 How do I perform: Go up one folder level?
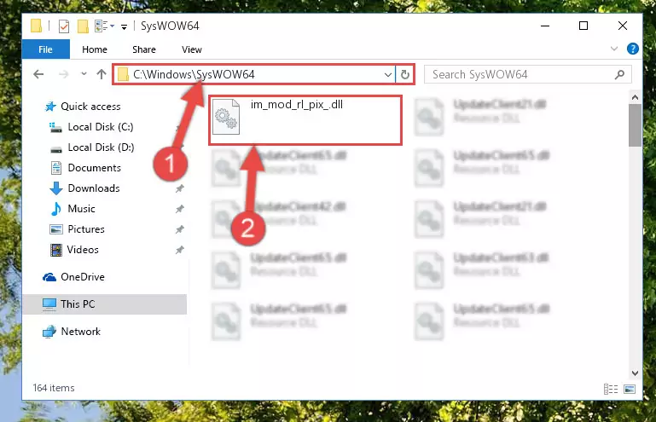click(102, 74)
